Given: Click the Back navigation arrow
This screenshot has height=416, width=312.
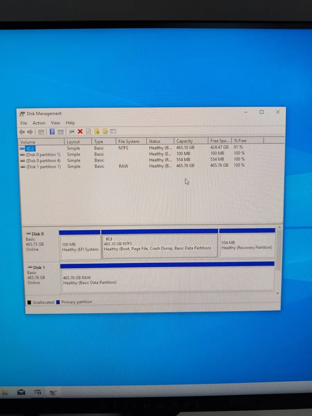Looking at the screenshot, I should coord(22,132).
